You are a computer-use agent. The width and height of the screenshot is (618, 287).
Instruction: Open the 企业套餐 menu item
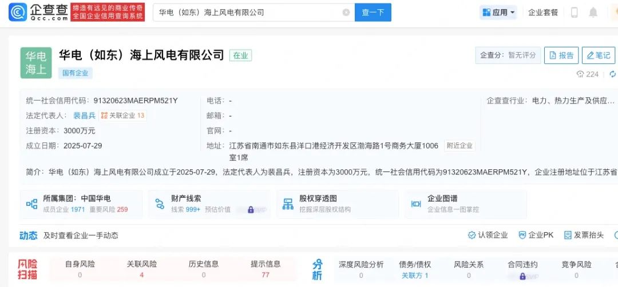pos(542,13)
